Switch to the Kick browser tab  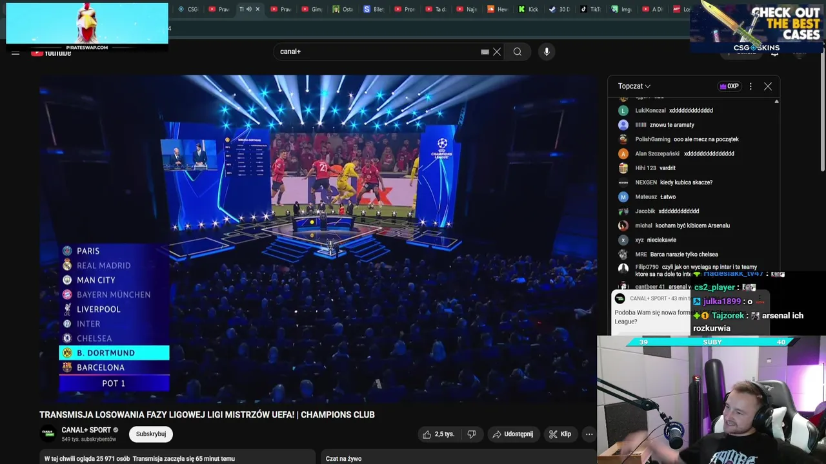(529, 9)
